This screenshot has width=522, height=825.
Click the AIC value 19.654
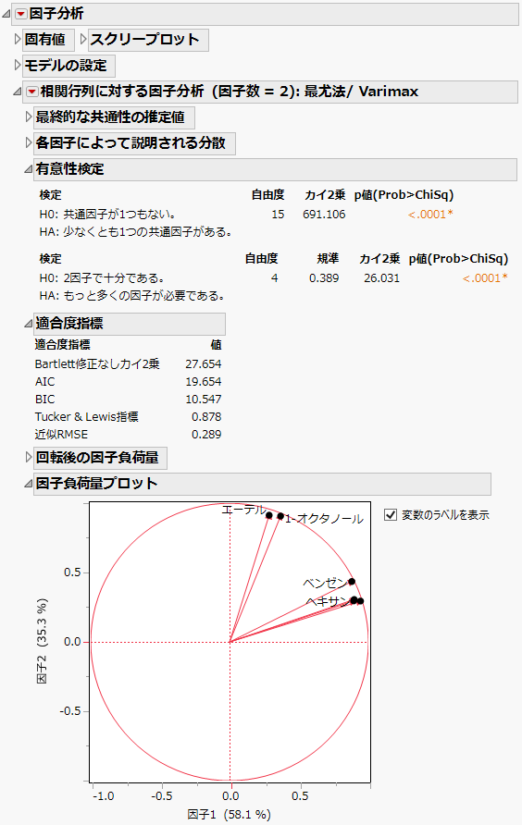click(x=204, y=381)
